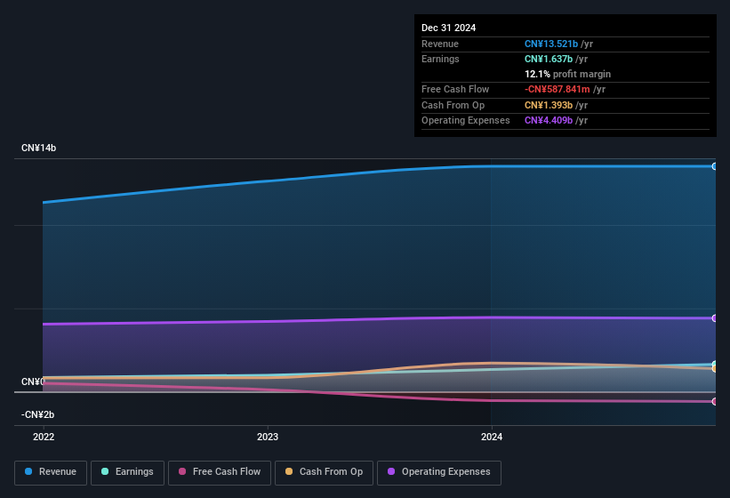This screenshot has width=730, height=498.
Task: Click the CN¥1.637b earnings value
Action: point(549,59)
